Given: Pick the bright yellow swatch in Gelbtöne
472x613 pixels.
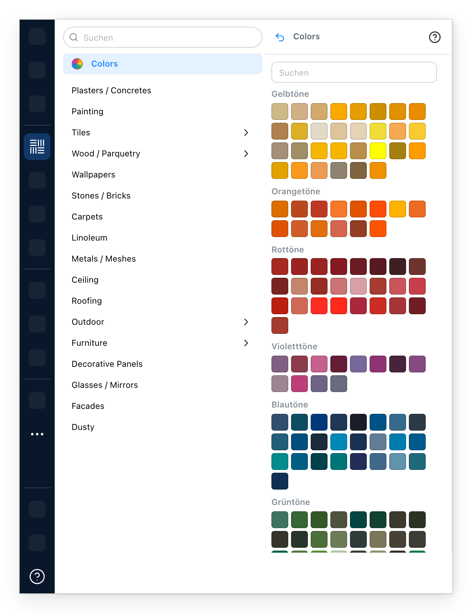Looking at the screenshot, I should 378,151.
